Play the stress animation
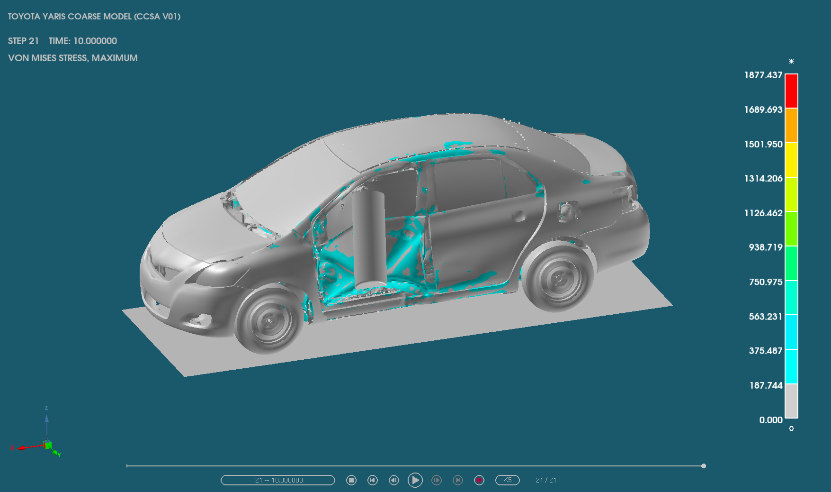Image resolution: width=831 pixels, height=492 pixels. point(415,480)
